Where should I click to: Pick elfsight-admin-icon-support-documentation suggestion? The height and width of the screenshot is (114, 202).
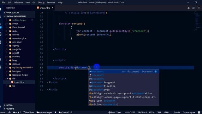(x=123, y=93)
